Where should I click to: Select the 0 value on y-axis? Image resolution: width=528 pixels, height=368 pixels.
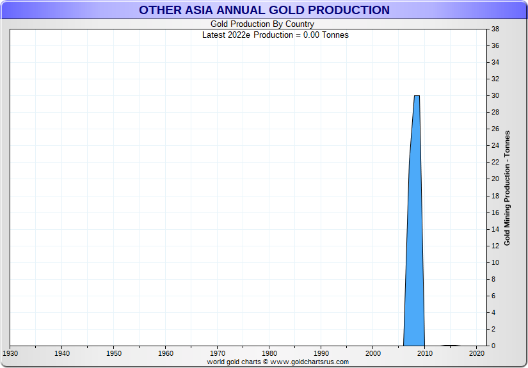(493, 346)
